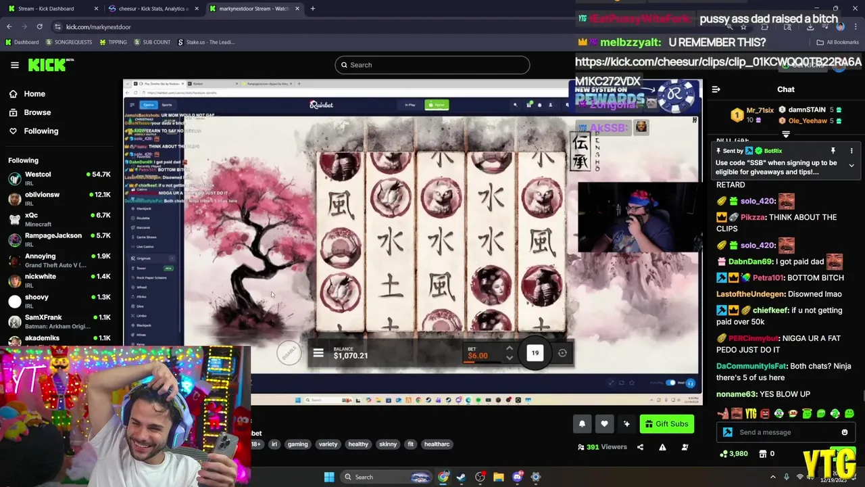This screenshot has width=865, height=487.
Task: Insert the Patrick emote in chat
Action: [x=724, y=414]
